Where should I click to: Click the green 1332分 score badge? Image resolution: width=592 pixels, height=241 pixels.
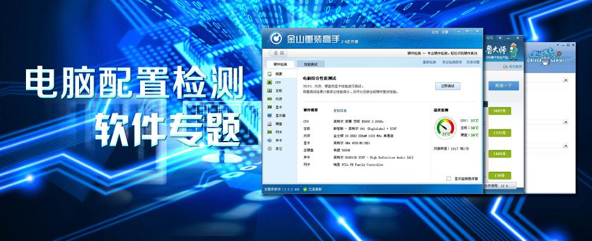pos(500,133)
